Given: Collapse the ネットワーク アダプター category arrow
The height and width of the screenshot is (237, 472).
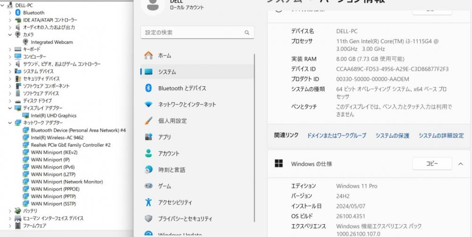Looking at the screenshot, I should 10,123.
